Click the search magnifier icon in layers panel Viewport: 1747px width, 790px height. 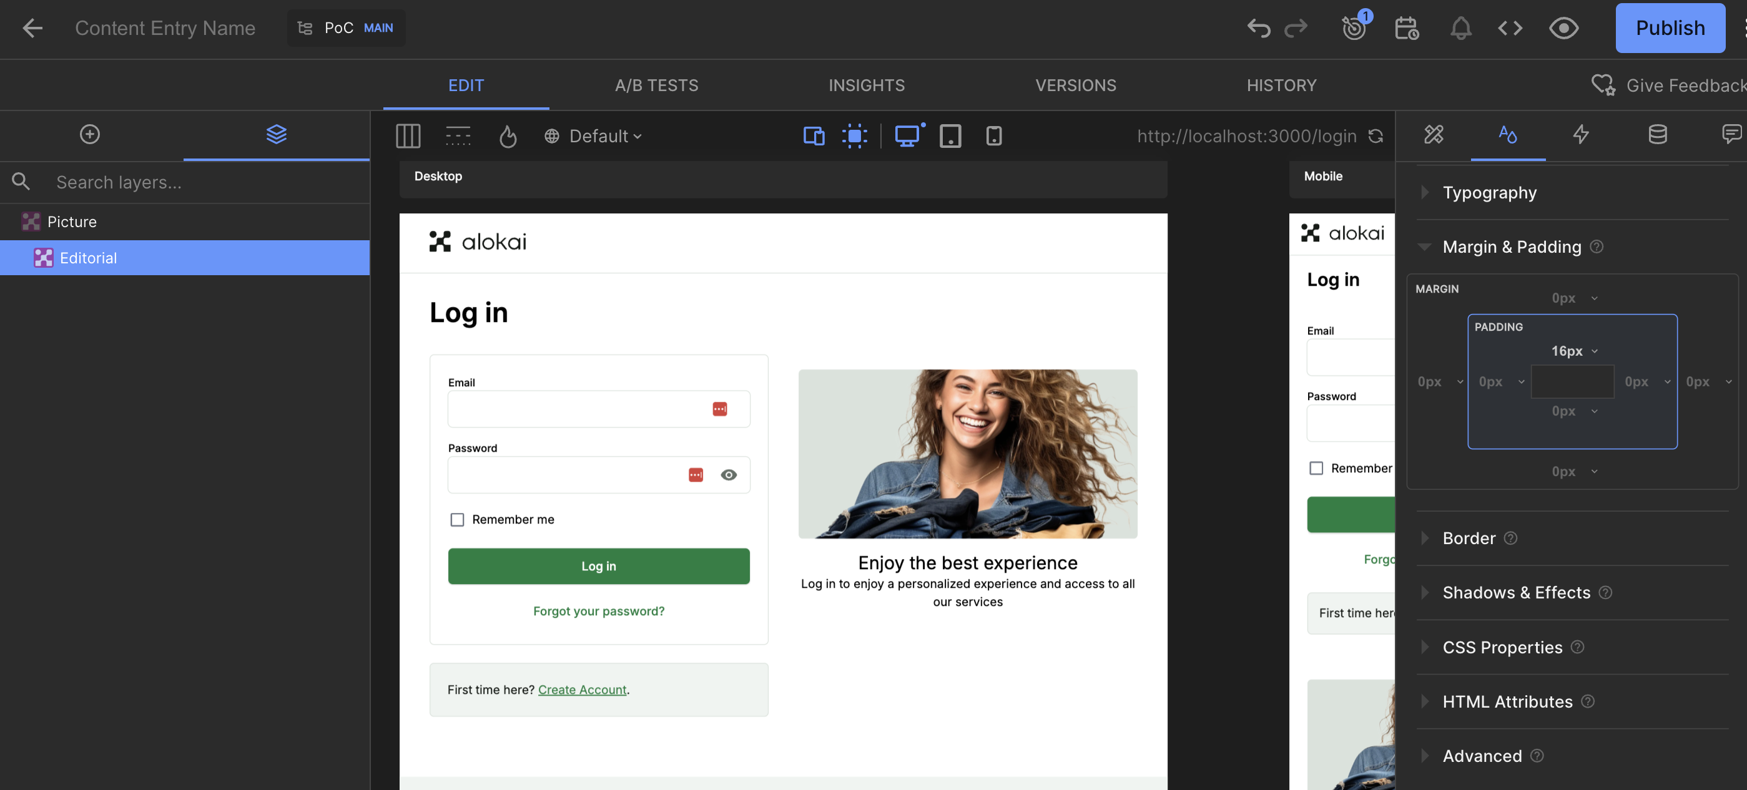pos(21,182)
